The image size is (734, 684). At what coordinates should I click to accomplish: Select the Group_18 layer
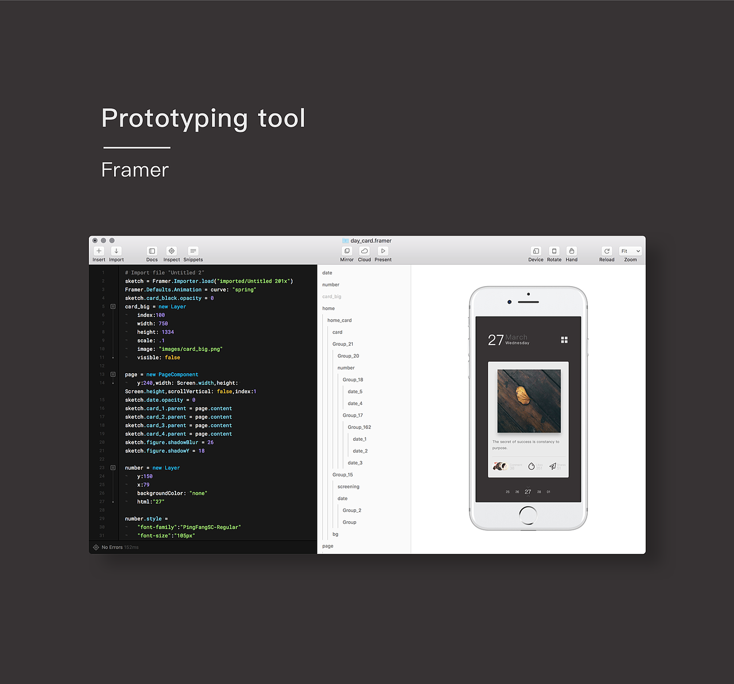click(353, 380)
